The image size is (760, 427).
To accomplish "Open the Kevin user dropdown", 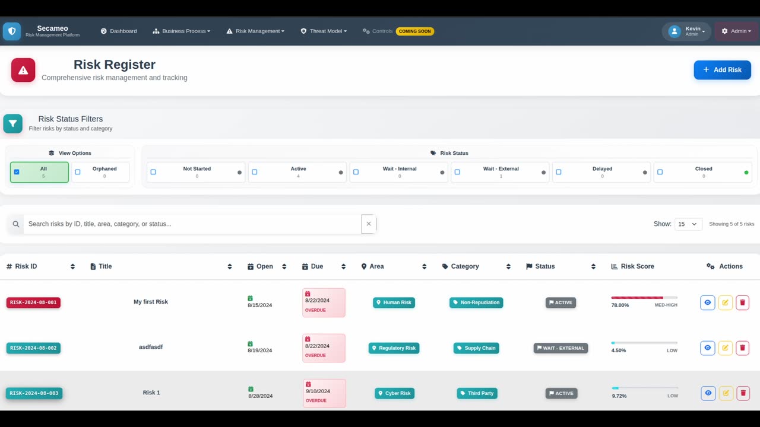I will [686, 31].
